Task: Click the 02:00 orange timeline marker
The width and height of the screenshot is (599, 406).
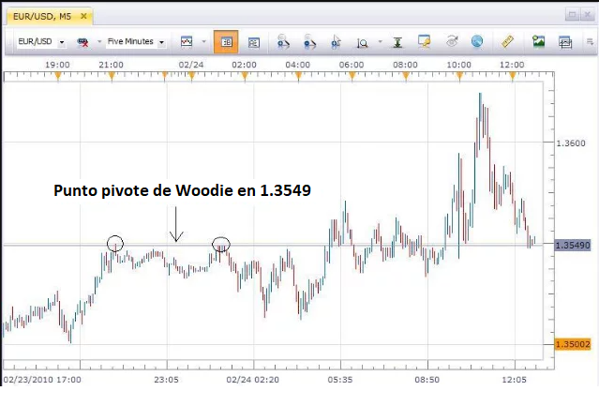Action: click(x=245, y=76)
